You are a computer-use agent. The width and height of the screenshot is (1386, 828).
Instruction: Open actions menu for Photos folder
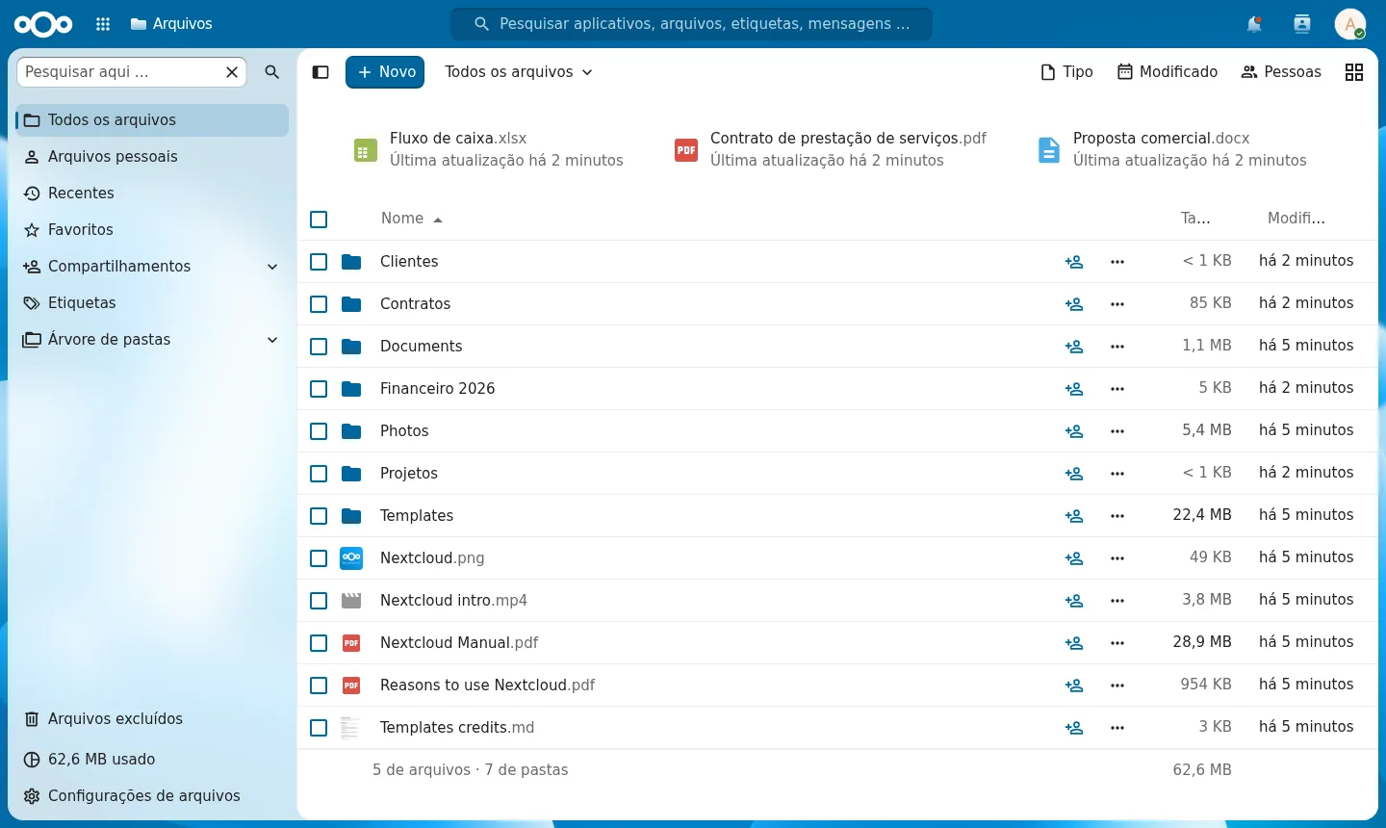1117,431
